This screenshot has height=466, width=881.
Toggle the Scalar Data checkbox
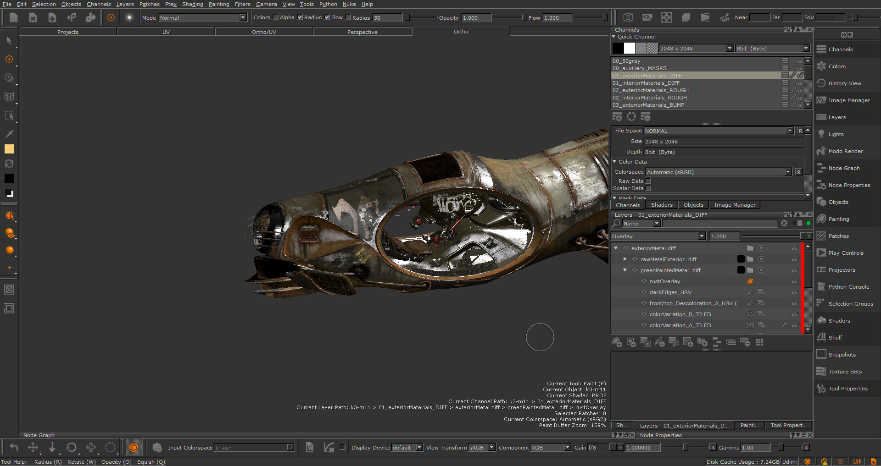click(x=648, y=188)
